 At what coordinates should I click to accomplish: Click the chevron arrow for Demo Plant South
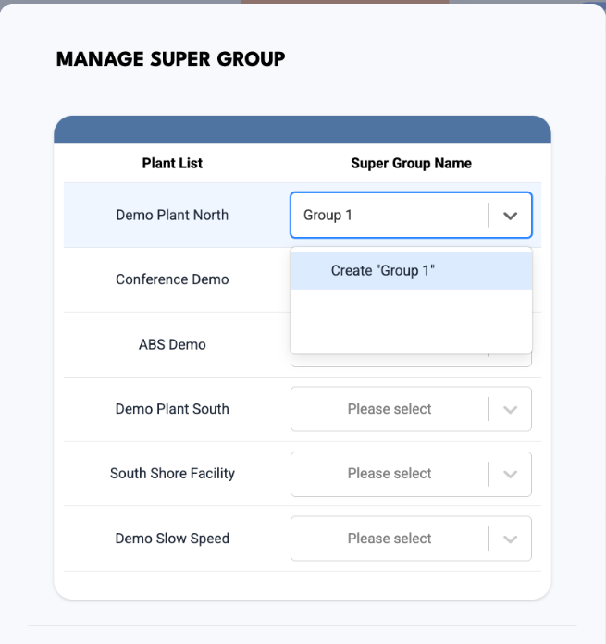510,410
